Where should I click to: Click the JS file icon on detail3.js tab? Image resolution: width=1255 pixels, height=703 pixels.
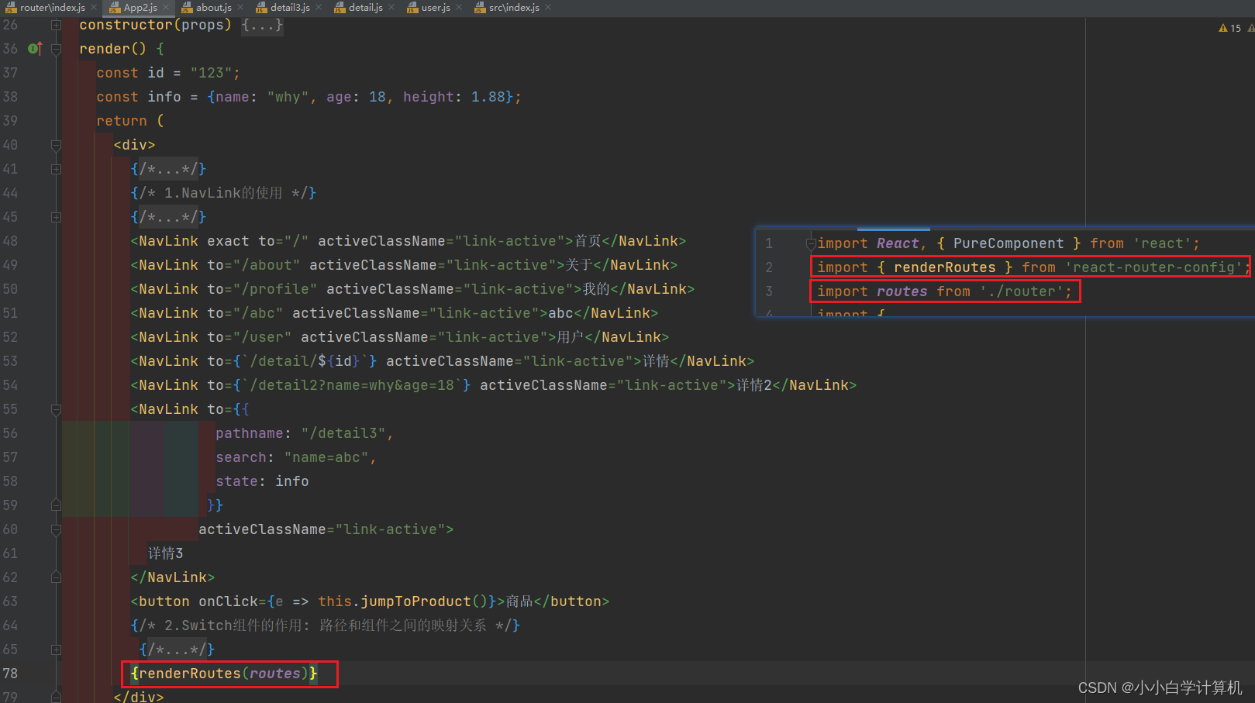coord(261,8)
